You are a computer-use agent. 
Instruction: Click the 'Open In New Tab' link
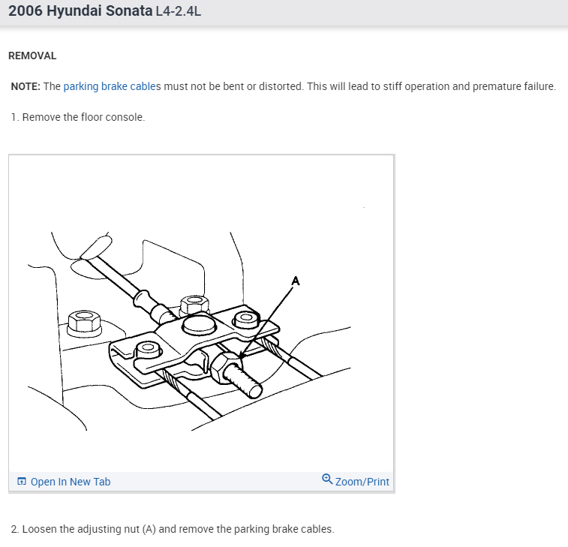tap(71, 482)
